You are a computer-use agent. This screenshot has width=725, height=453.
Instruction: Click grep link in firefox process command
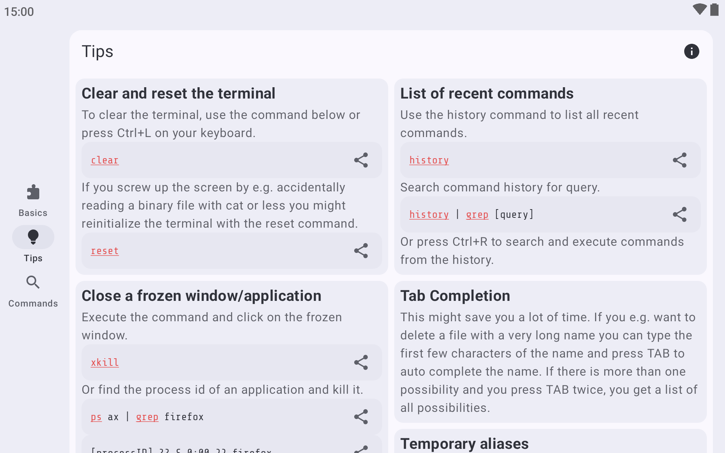[147, 417]
